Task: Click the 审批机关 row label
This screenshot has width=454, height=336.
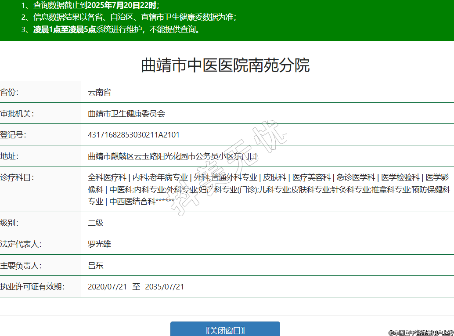Action: [x=17, y=114]
